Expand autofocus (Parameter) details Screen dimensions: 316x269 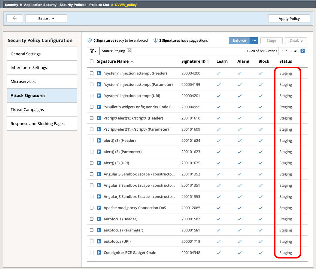click(99, 230)
